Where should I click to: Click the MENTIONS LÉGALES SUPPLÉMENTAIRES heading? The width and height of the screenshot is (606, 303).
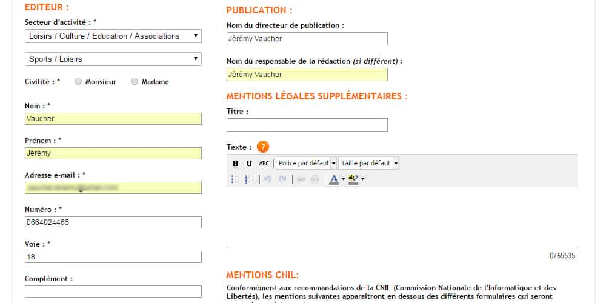317,96
